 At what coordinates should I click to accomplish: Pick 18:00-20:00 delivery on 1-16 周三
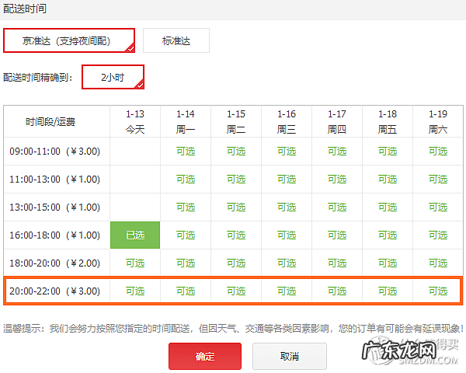tap(287, 263)
